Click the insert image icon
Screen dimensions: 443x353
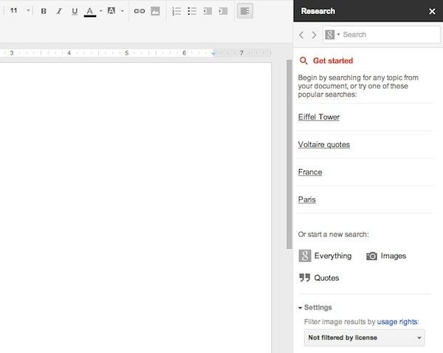pyautogui.click(x=155, y=11)
